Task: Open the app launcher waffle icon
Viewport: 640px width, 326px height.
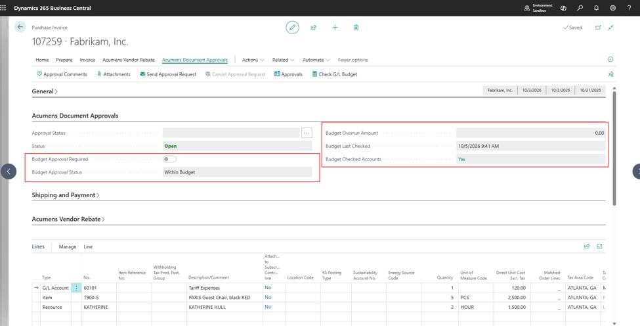Action: [3, 8]
